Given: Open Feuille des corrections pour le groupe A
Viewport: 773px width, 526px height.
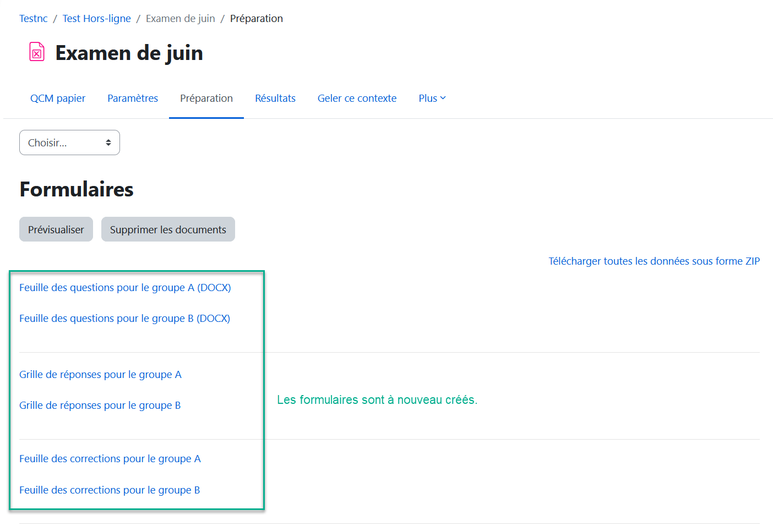Looking at the screenshot, I should 110,459.
